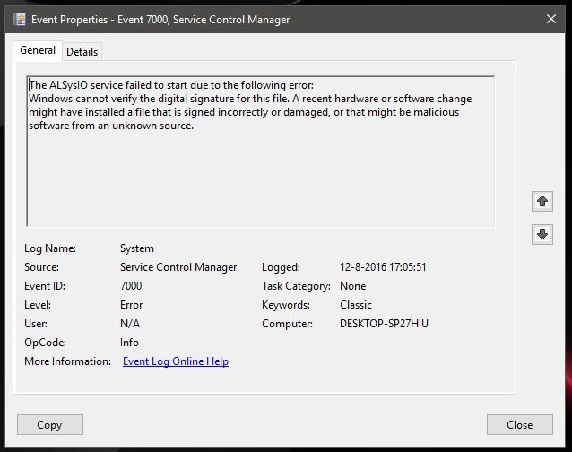Go to next event with down arrow
The width and height of the screenshot is (572, 452).
[x=542, y=233]
